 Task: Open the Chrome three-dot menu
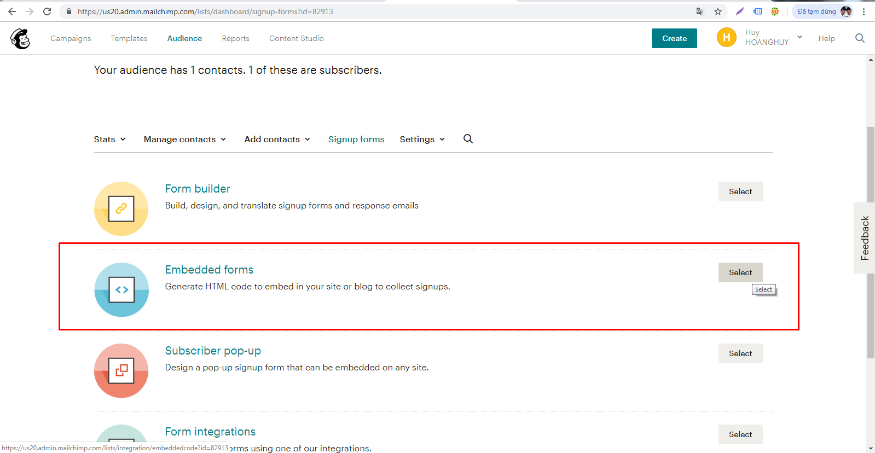(x=864, y=11)
